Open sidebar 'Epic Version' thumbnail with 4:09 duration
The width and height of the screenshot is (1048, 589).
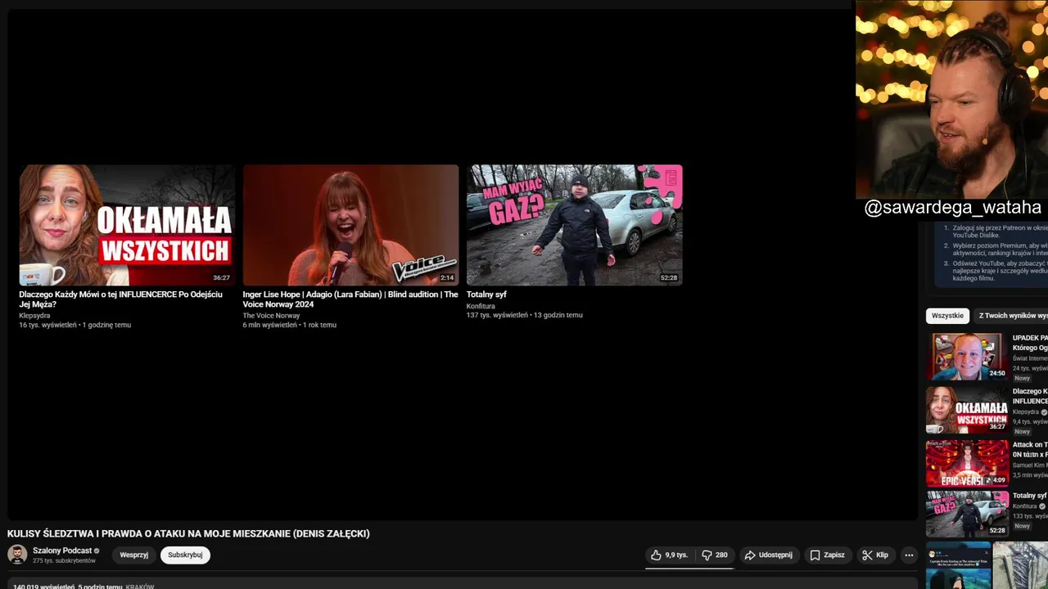967,463
